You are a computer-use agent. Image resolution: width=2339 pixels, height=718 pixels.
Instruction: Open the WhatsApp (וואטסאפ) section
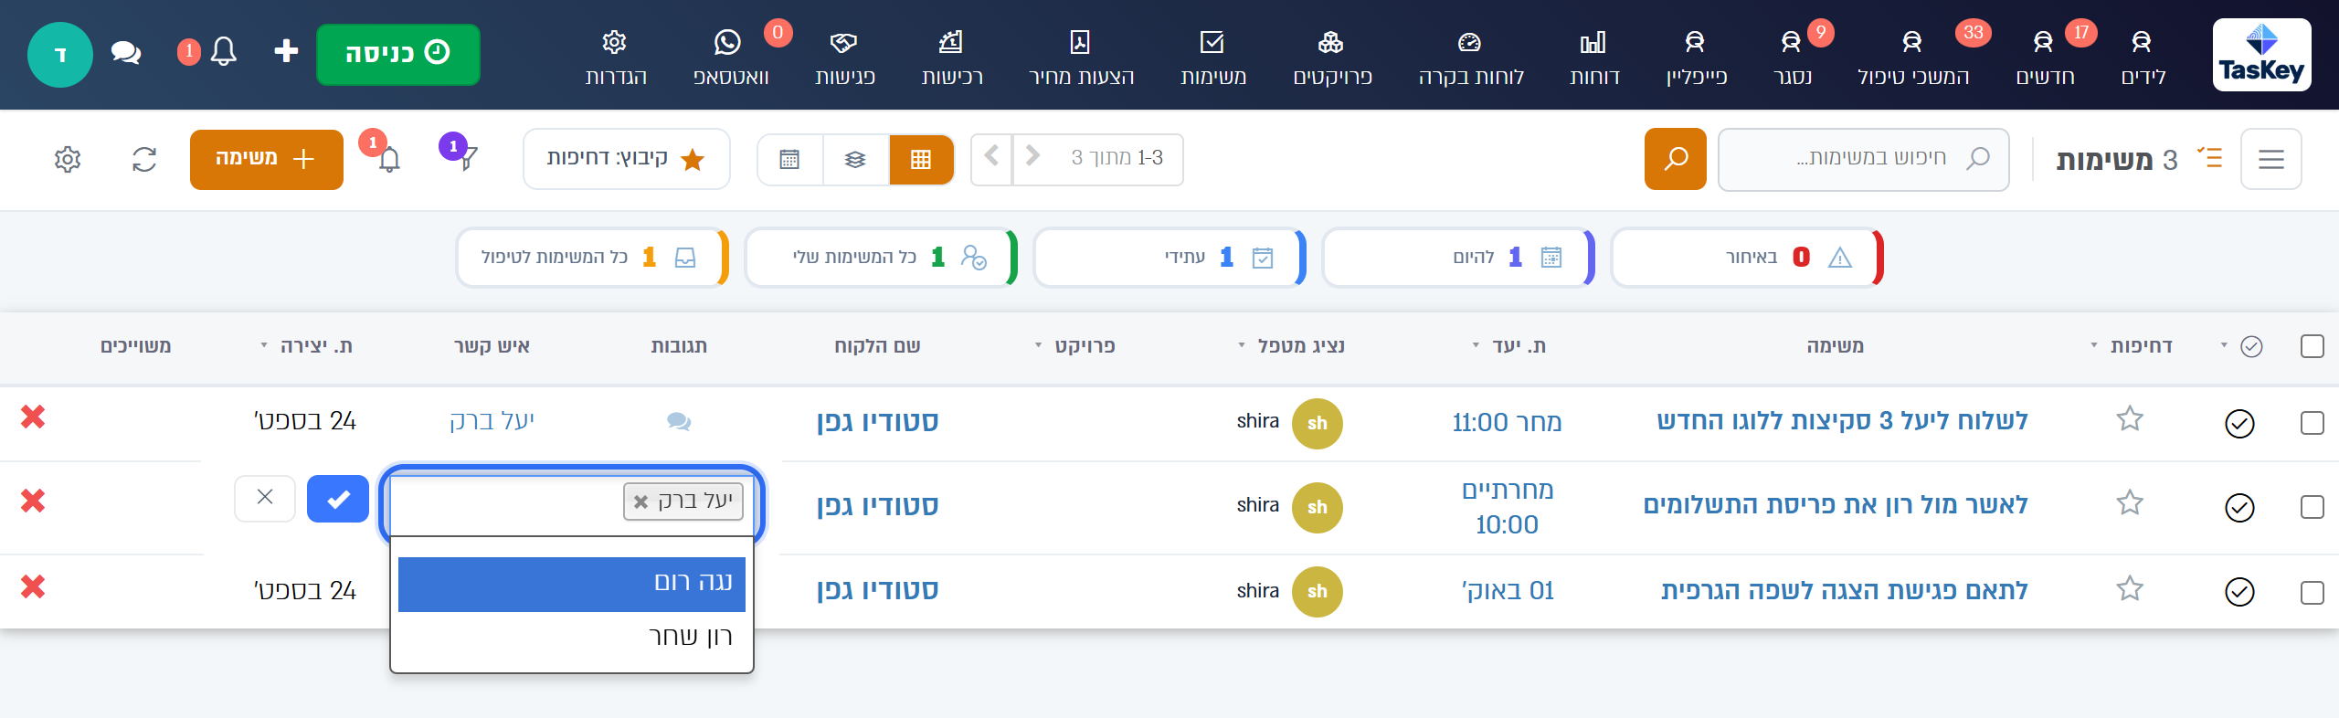tap(731, 57)
